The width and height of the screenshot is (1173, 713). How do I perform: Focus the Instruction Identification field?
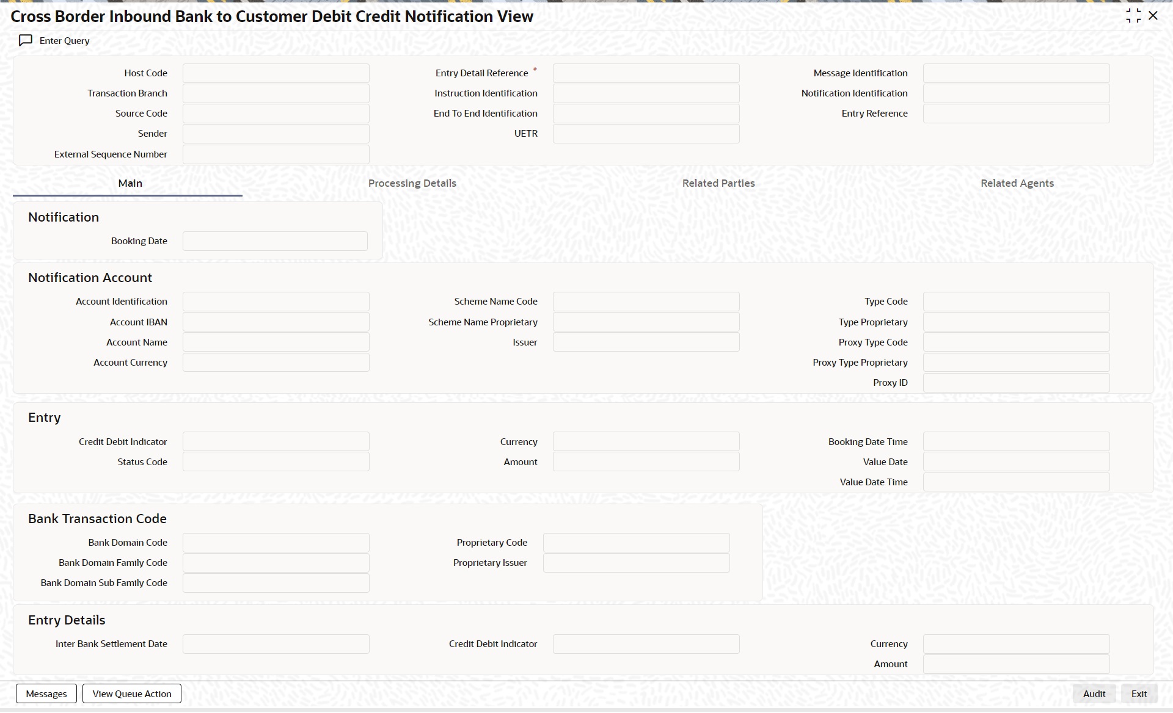point(646,93)
